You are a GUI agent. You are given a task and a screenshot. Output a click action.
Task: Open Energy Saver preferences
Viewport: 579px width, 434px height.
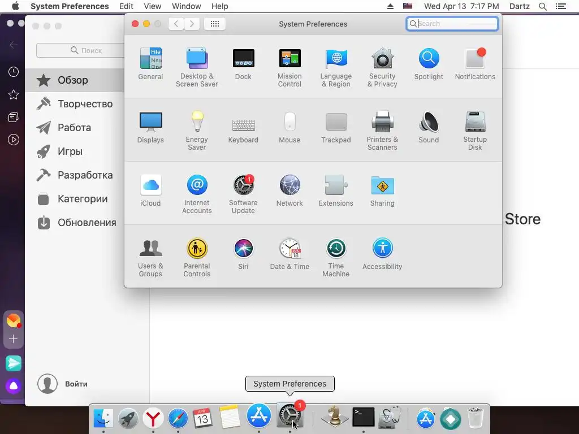coord(197,131)
